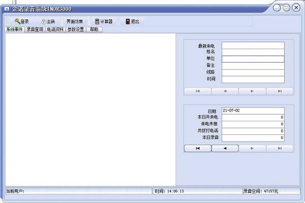Open the 界面效果 dropdown in toolbar

(x=76, y=21)
